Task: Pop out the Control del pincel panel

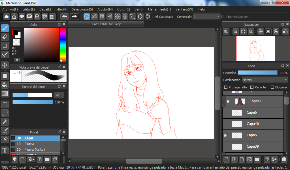Action: coord(59,86)
